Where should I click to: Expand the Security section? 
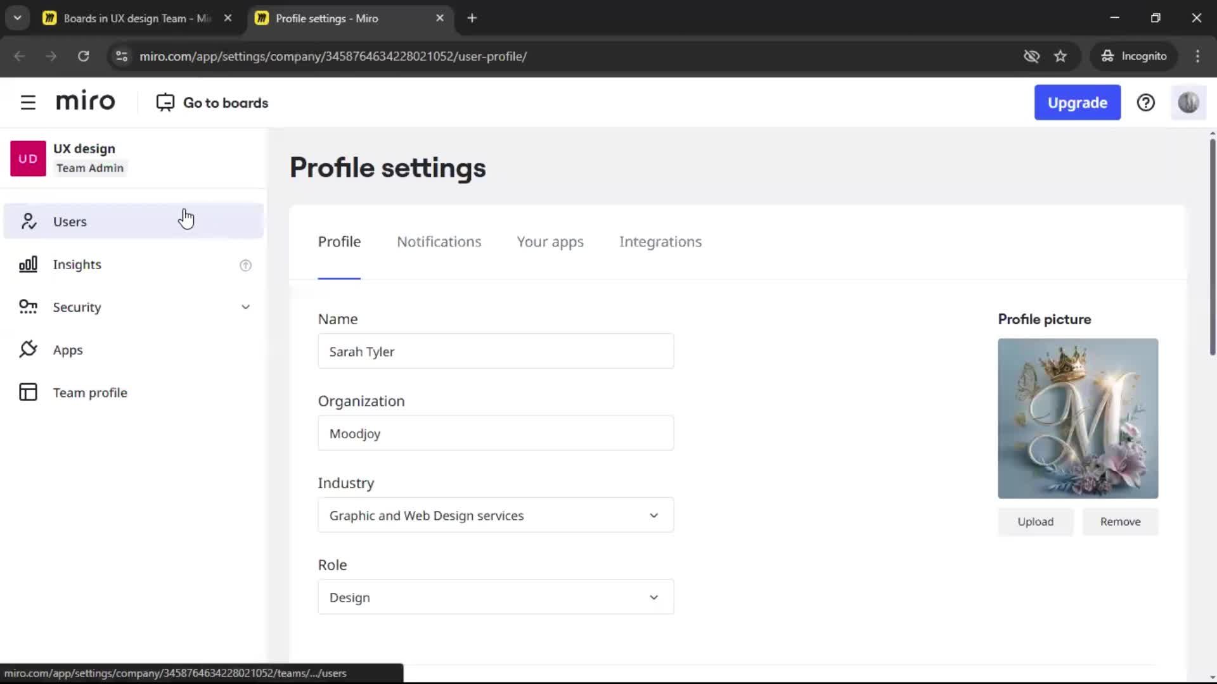click(245, 307)
